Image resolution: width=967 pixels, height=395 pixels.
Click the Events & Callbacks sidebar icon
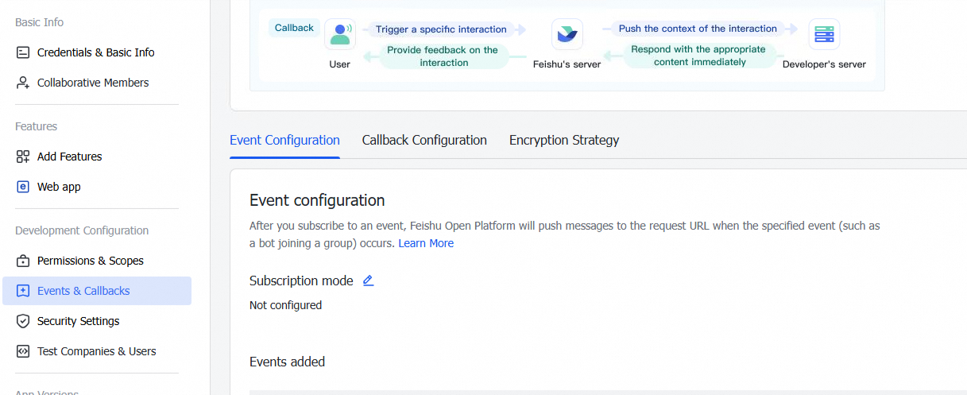tap(22, 291)
